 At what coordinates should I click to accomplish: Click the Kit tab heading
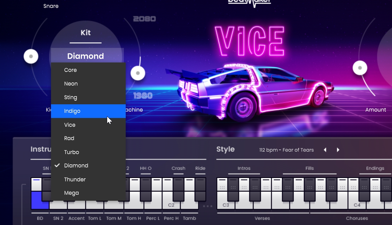(x=86, y=33)
